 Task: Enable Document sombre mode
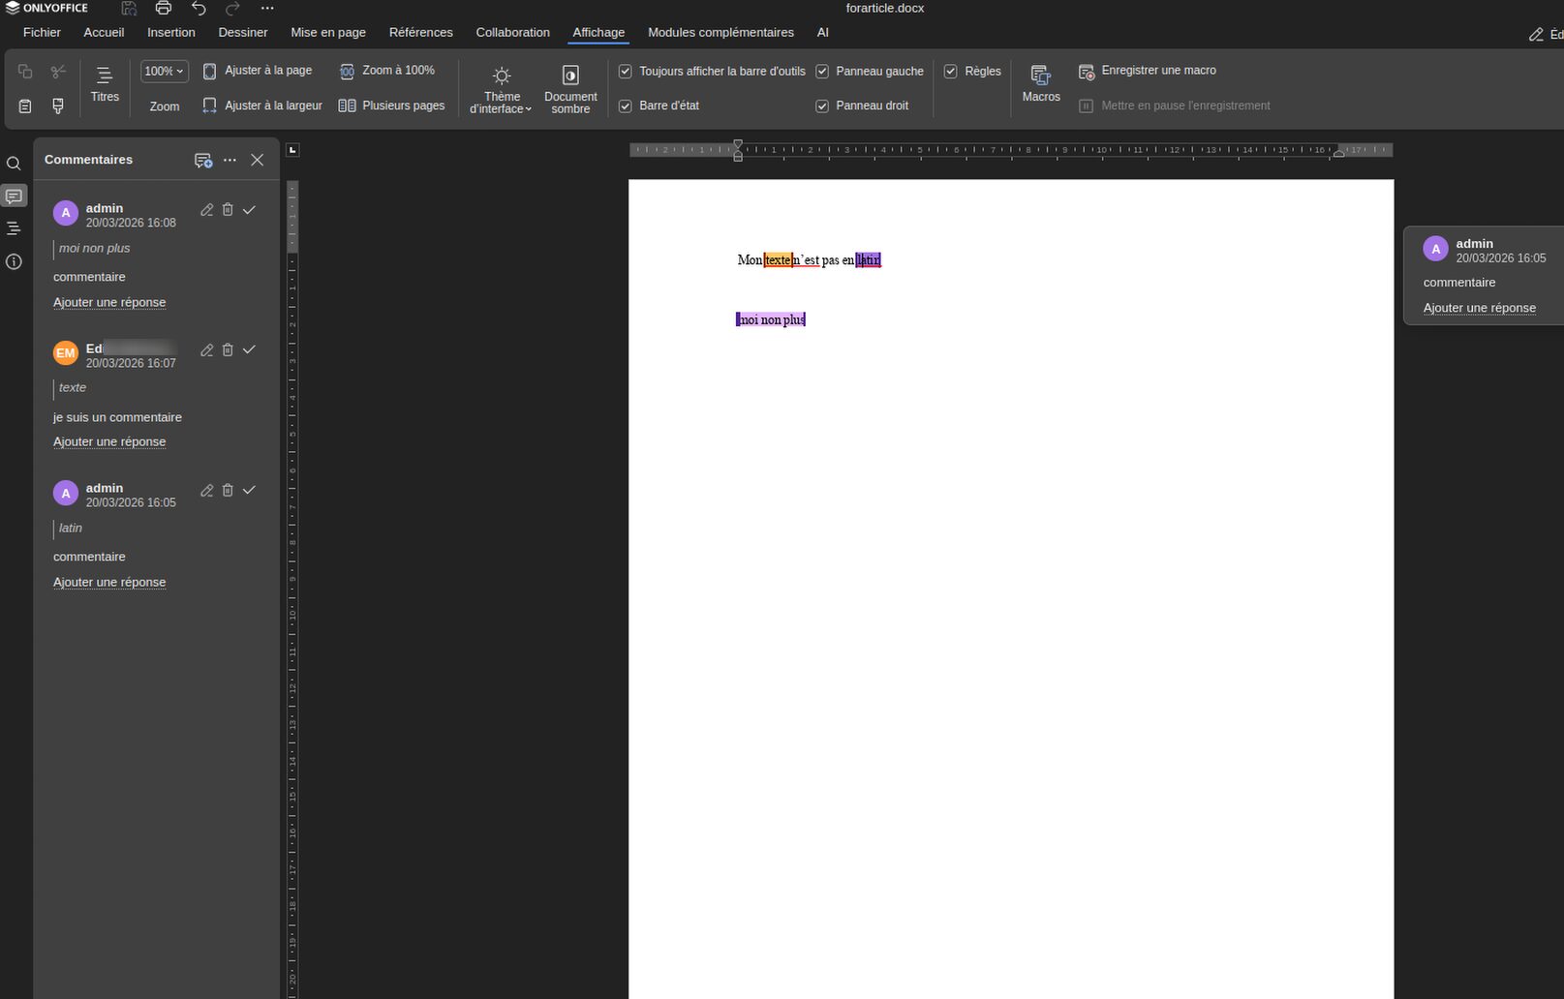click(x=570, y=87)
